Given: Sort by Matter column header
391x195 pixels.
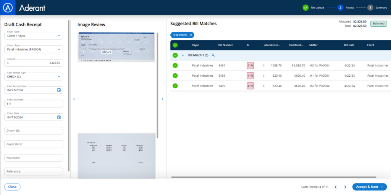Looking at the screenshot, I should click(x=313, y=45).
